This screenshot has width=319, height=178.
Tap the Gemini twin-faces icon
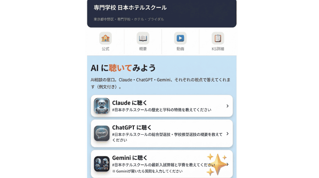pos(102,164)
